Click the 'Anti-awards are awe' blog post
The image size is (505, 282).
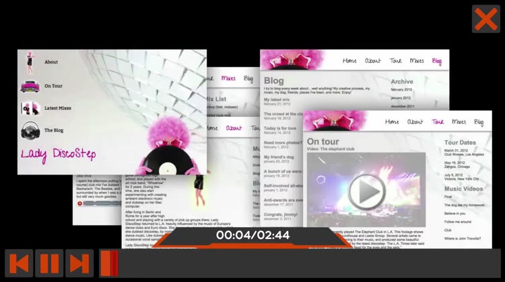tap(283, 200)
